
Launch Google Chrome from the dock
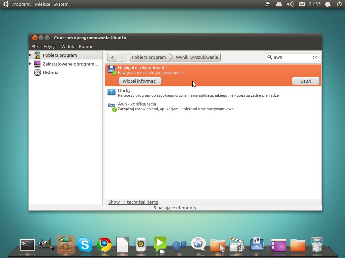(x=104, y=245)
